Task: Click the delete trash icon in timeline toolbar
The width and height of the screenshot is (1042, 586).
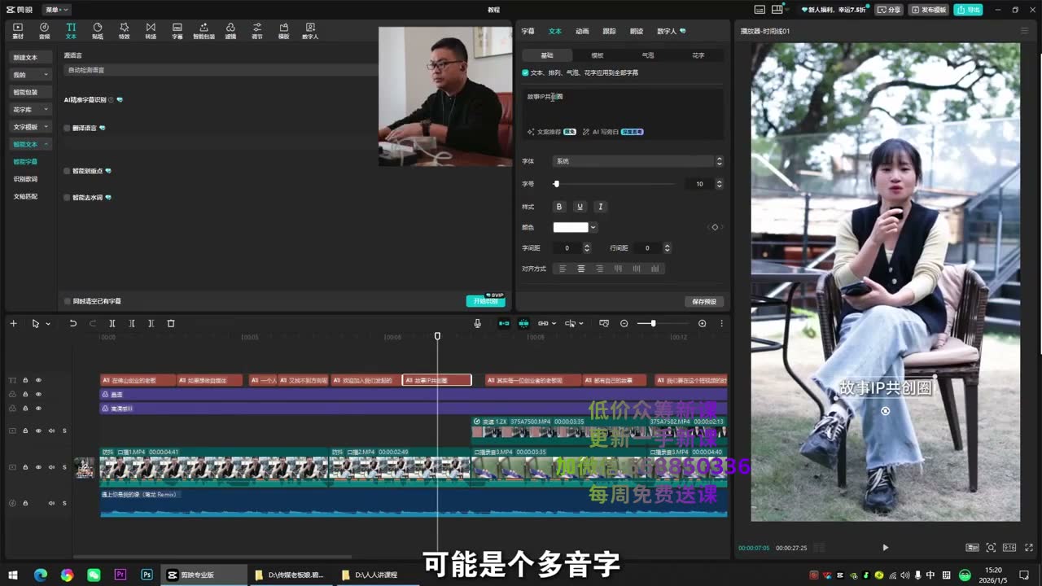Action: coord(171,323)
